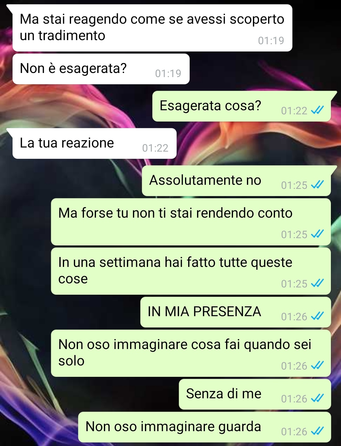Viewport: 341px width, 446px height.
Task: Tap double-check on 'Ma forse tu non ti stai' message
Action: click(x=317, y=234)
